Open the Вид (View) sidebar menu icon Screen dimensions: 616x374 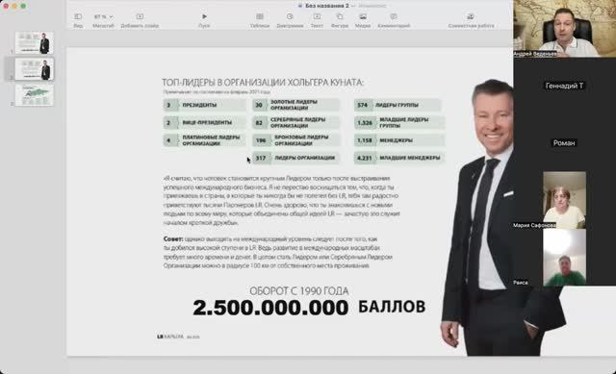pyautogui.click(x=78, y=17)
